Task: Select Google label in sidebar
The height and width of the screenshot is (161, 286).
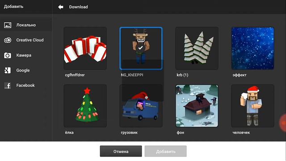Action: click(23, 70)
